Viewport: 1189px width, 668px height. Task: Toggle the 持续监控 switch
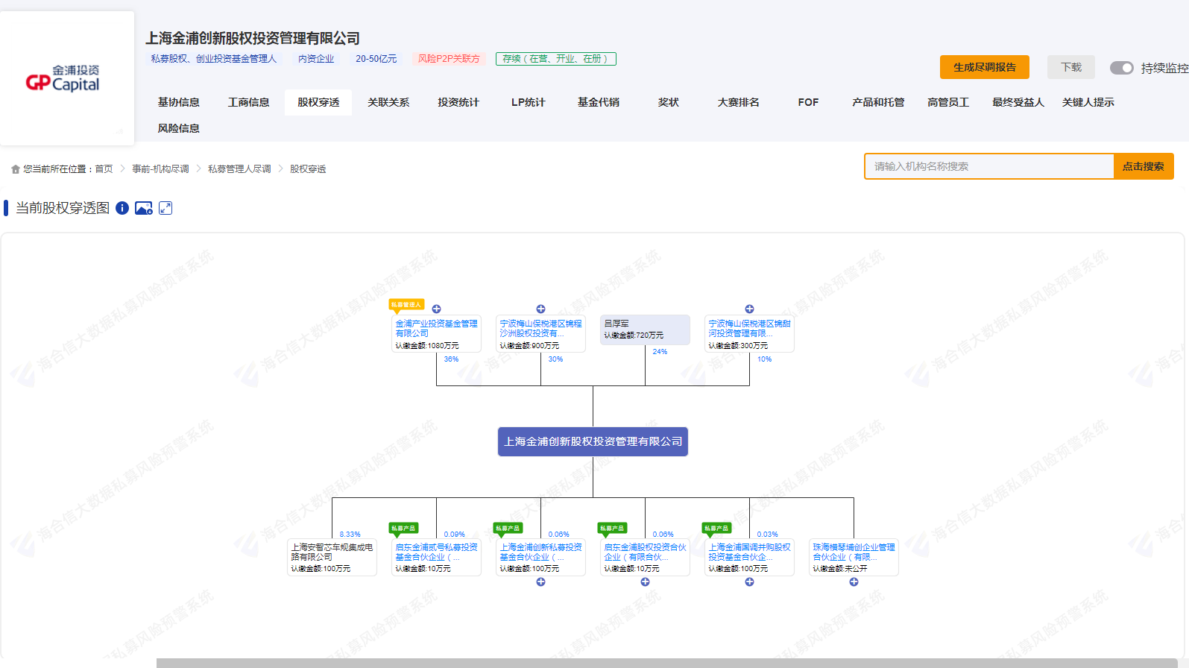(1121, 68)
